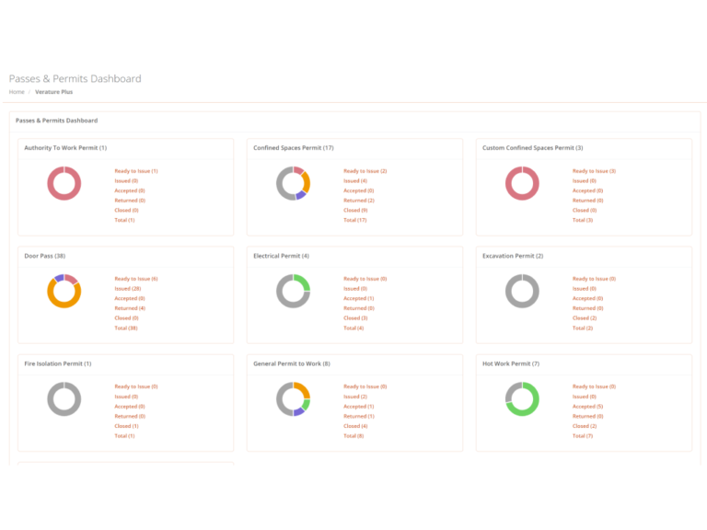Select Closed (2) under Excavation Permit
Viewport: 707px width, 530px height.
coord(585,317)
